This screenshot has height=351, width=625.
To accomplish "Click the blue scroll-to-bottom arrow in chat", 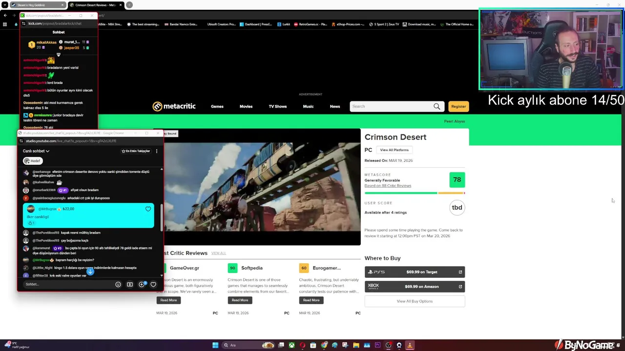I will [x=90, y=271].
